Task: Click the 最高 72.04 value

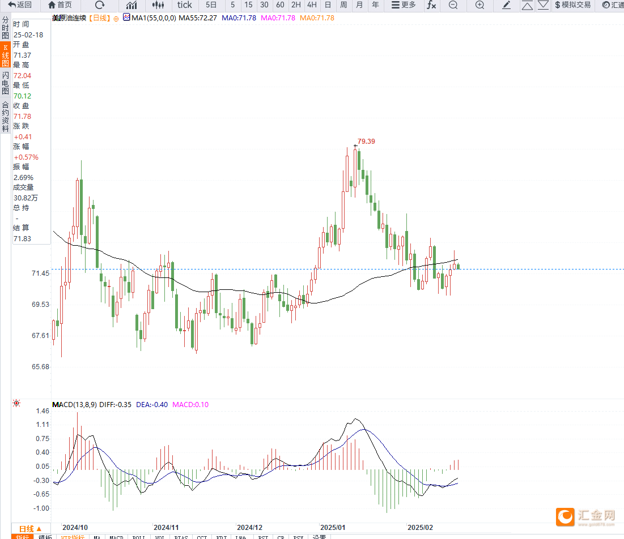Action: (x=22, y=75)
